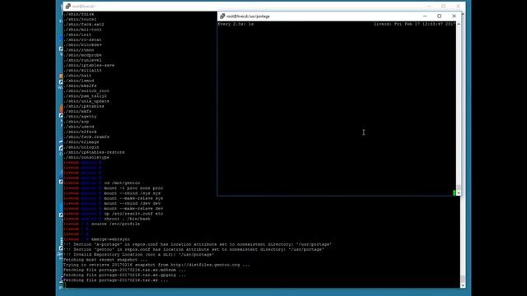Click the 'mount --make-rslave sys' command
The height and width of the screenshot is (296, 527).
point(133,198)
